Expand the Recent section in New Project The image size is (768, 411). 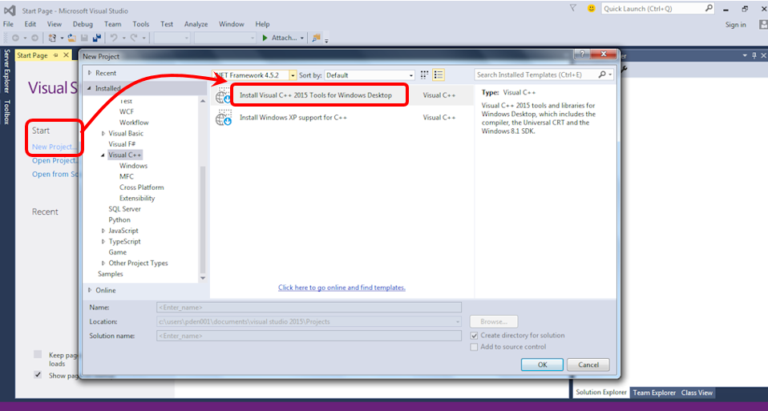pyautogui.click(x=90, y=73)
